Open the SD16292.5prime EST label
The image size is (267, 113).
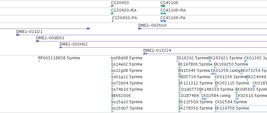pyautogui.click(x=192, y=58)
